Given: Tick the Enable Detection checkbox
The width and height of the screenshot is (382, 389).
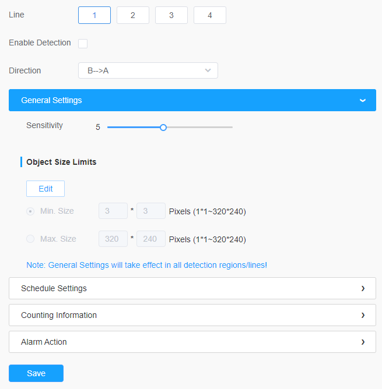Looking at the screenshot, I should pos(83,44).
